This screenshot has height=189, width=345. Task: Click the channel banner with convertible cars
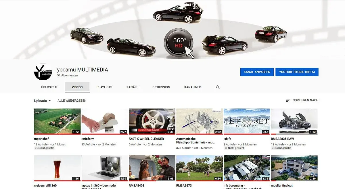coord(172,29)
